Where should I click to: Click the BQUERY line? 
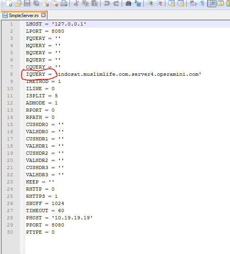(x=43, y=53)
